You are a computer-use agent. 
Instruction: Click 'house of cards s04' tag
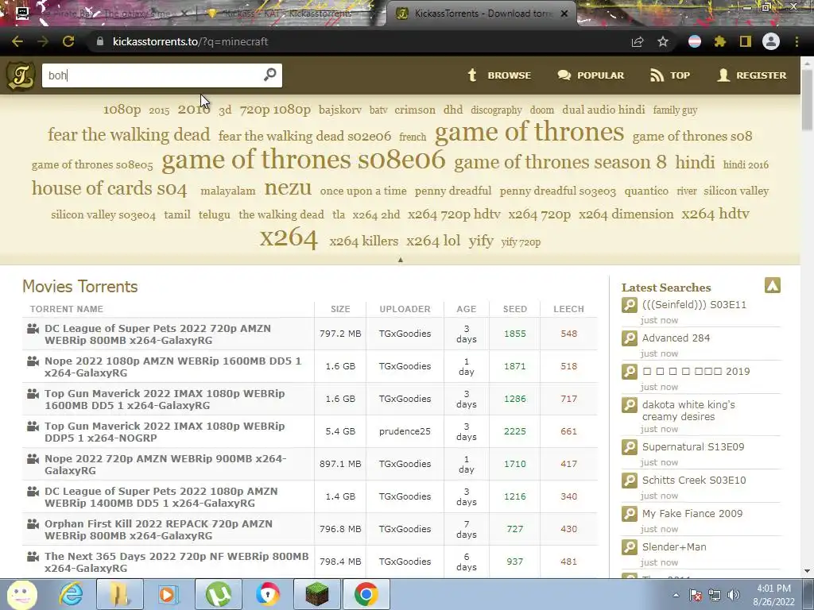(x=110, y=187)
